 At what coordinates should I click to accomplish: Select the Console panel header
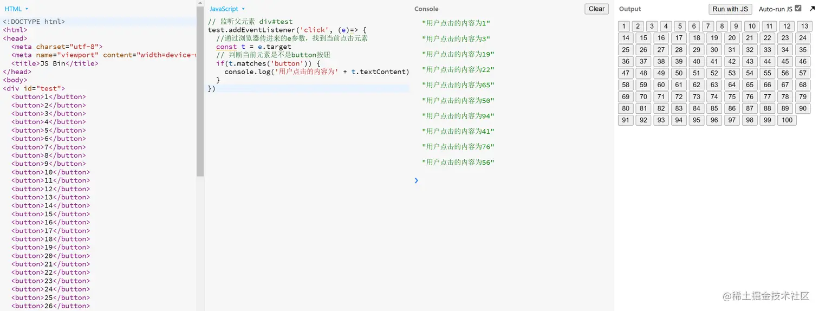click(426, 9)
